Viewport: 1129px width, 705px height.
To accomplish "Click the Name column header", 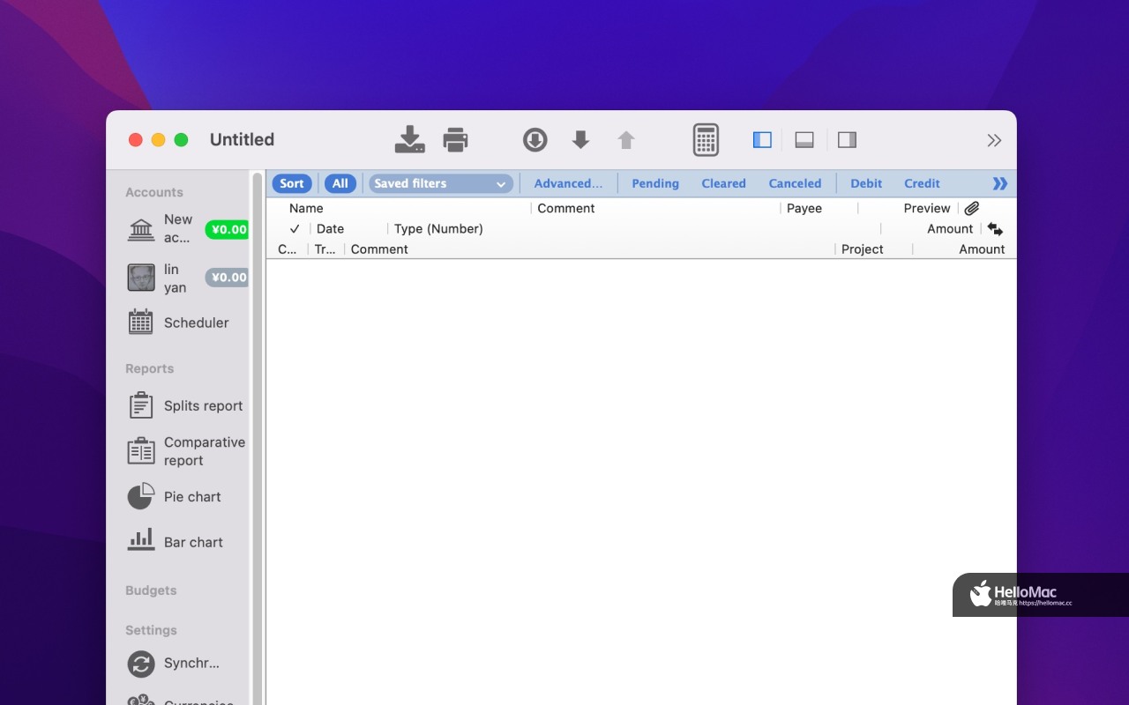I will pyautogui.click(x=306, y=208).
